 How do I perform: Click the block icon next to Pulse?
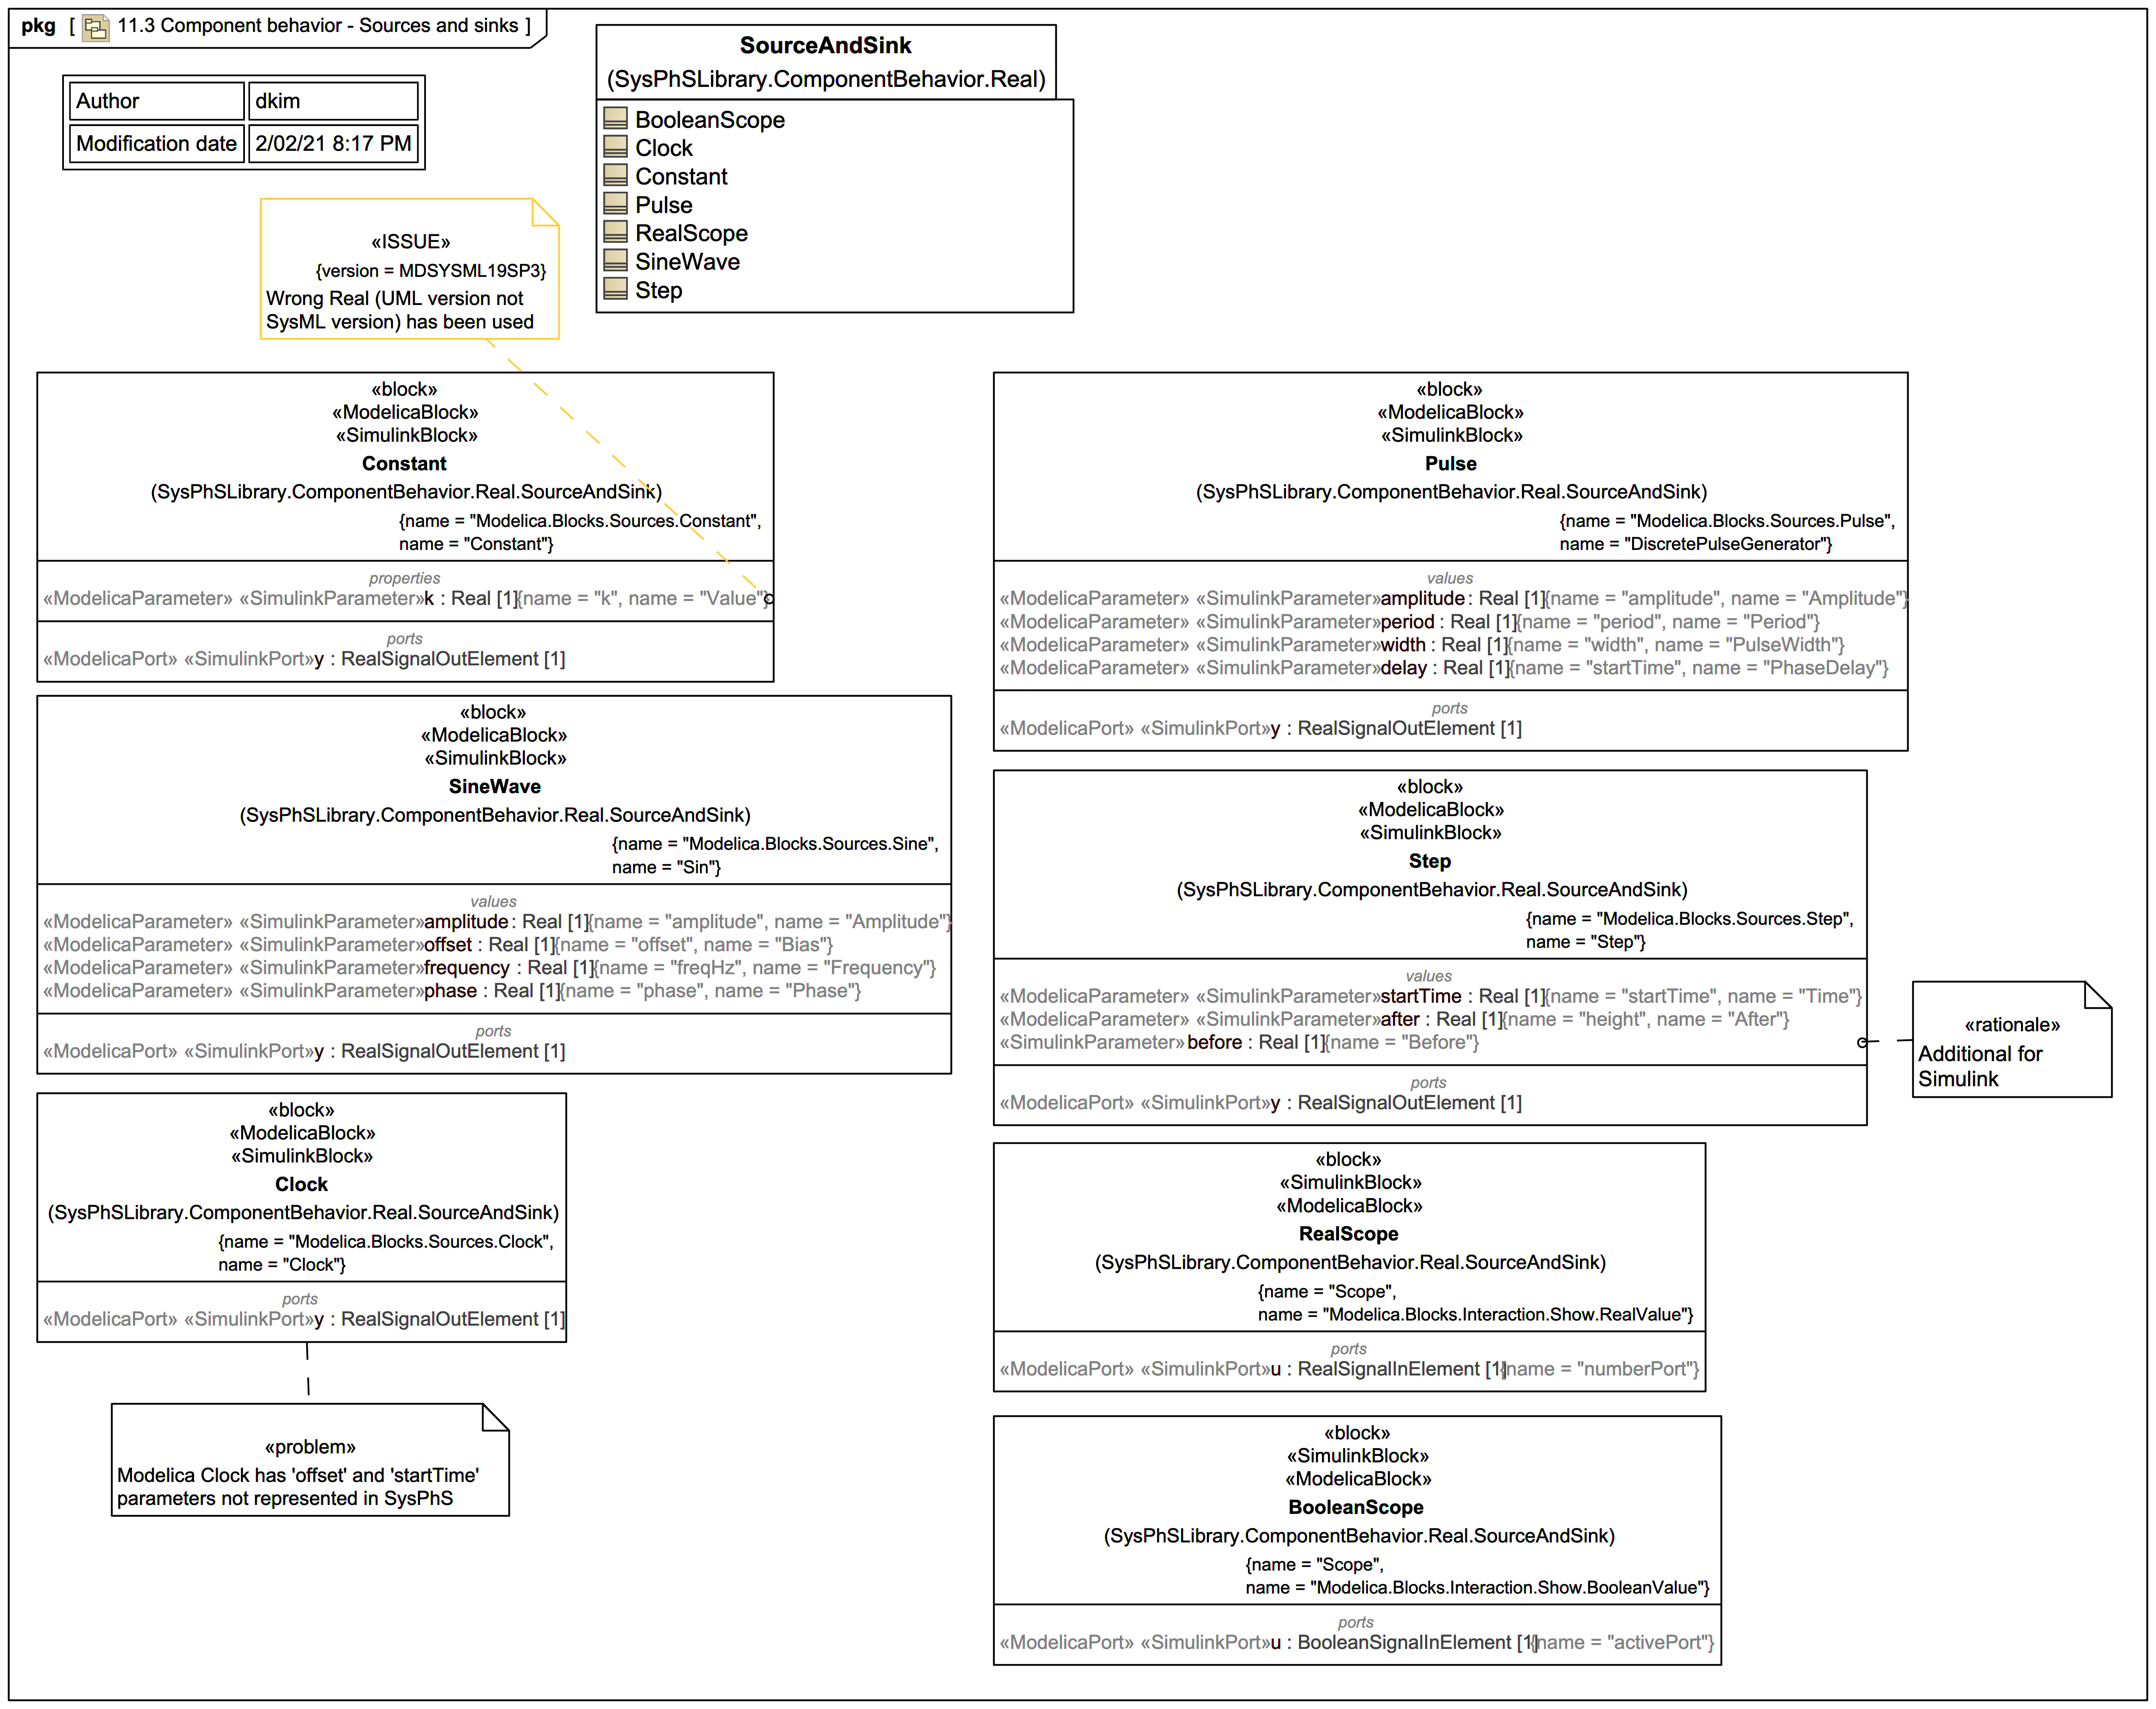pyautogui.click(x=615, y=204)
